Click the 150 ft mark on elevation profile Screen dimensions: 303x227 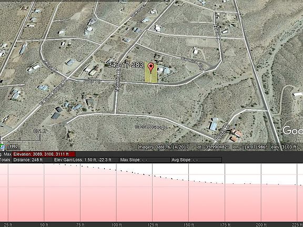(x=189, y=225)
